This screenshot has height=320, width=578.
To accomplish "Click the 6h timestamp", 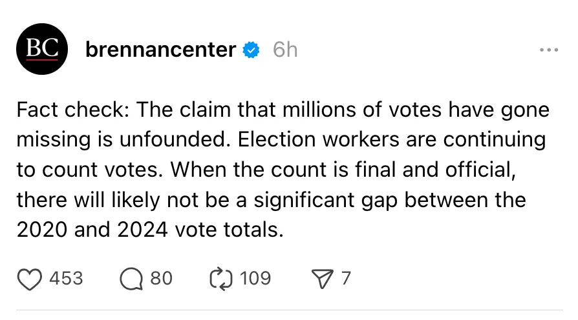I will coord(284,50).
